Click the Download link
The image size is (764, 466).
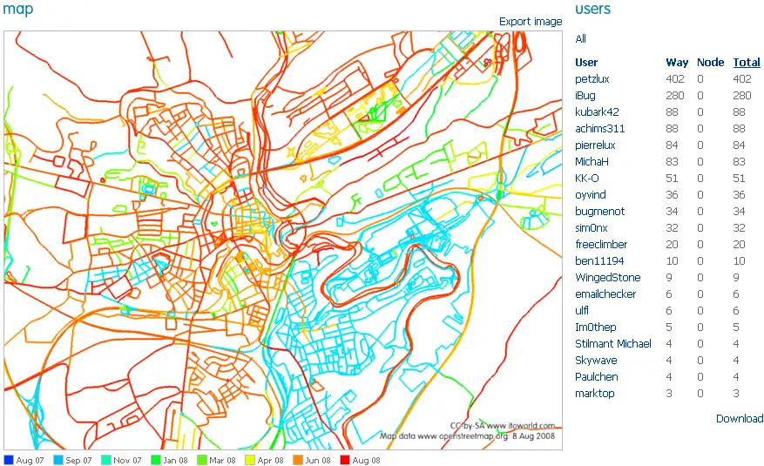[x=739, y=418]
